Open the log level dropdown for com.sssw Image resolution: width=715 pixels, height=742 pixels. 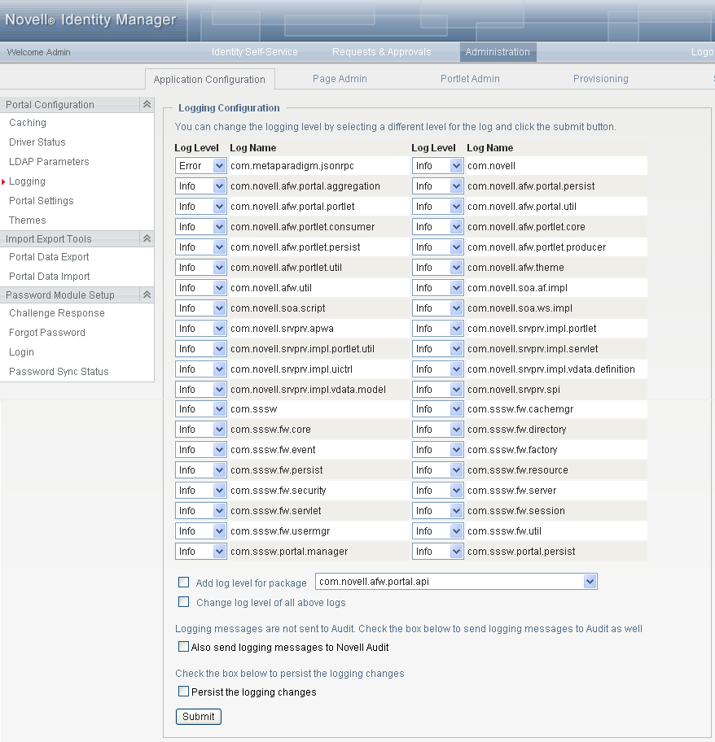coord(201,409)
